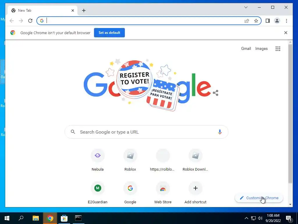Open the Gmail link

(x=246, y=49)
